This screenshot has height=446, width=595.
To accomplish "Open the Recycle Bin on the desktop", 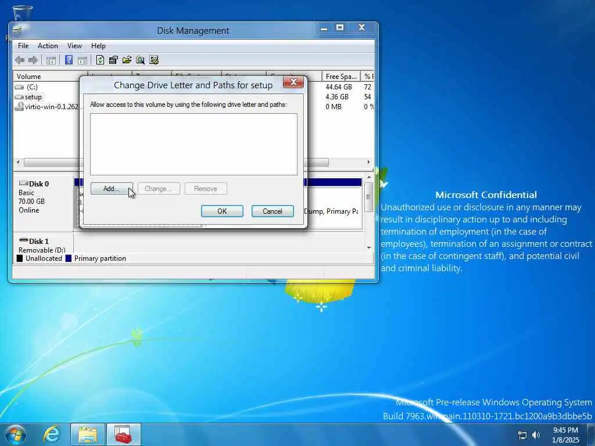I will 23,13.
